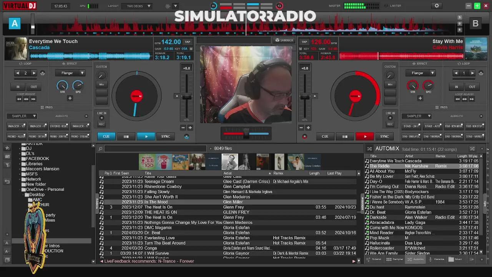Toggle REC under left deck Line In

click(x=101, y=124)
